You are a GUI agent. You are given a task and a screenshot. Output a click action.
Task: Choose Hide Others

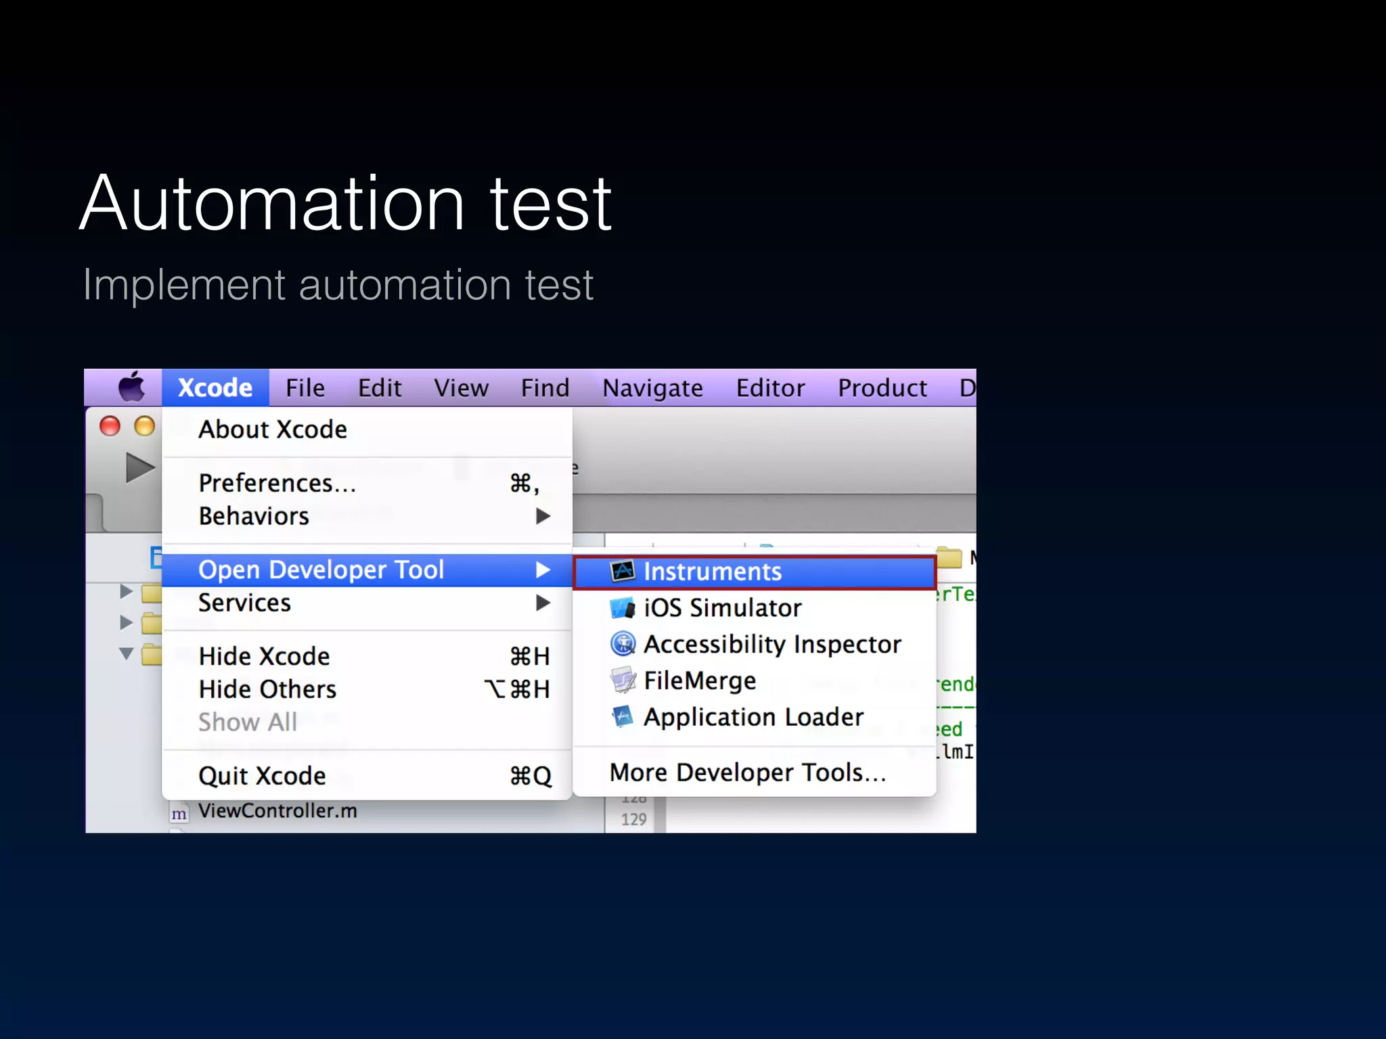pos(367,689)
